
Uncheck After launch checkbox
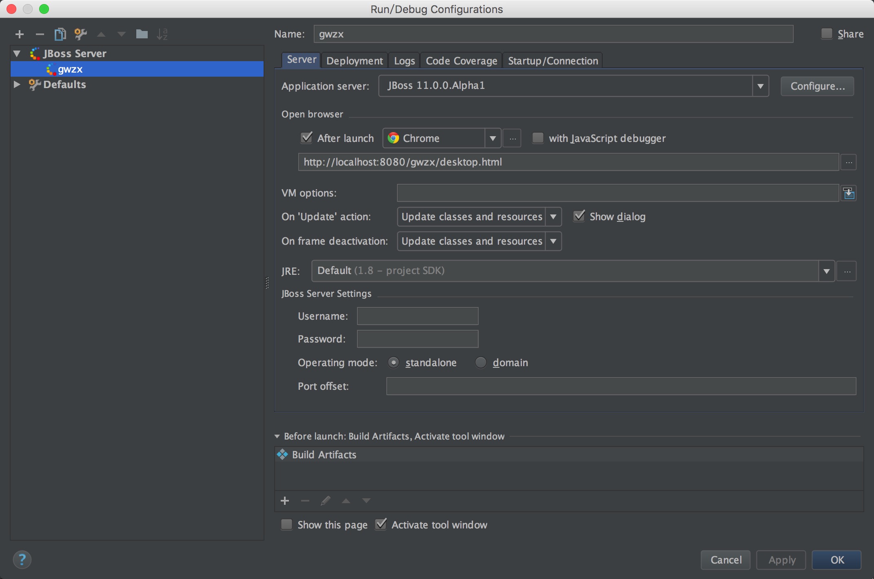306,138
